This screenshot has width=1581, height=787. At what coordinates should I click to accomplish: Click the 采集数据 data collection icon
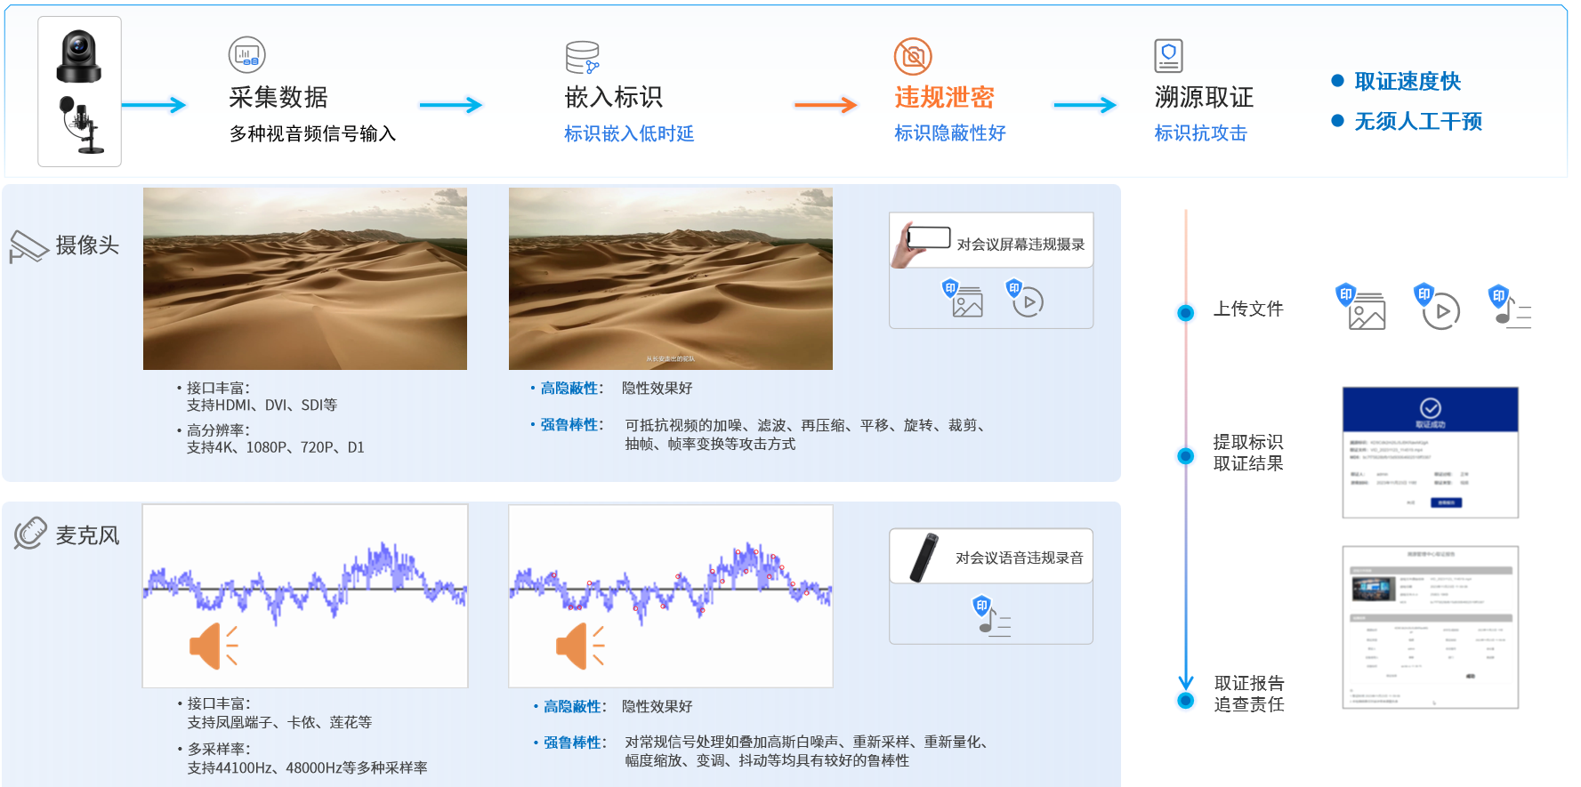click(x=246, y=55)
